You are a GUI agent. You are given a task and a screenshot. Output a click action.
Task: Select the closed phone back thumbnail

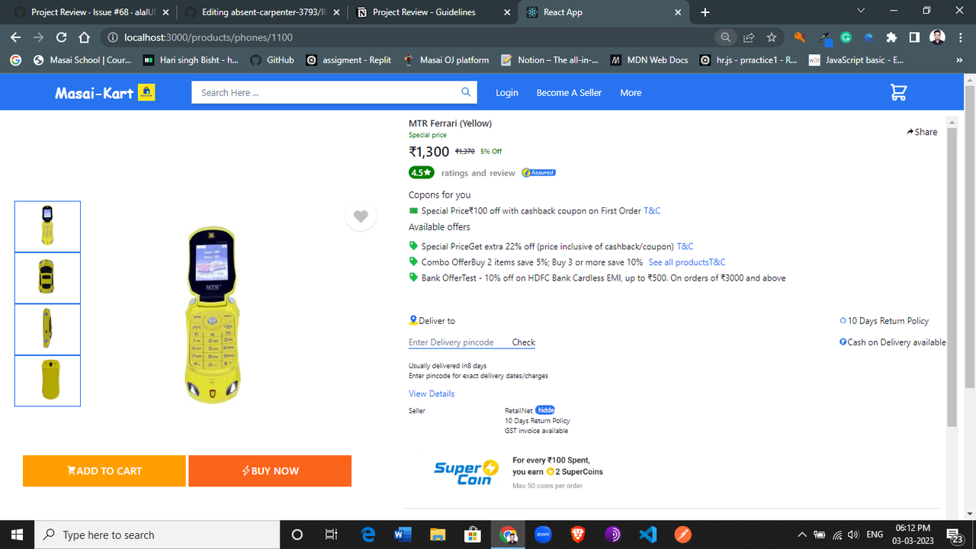[47, 380]
